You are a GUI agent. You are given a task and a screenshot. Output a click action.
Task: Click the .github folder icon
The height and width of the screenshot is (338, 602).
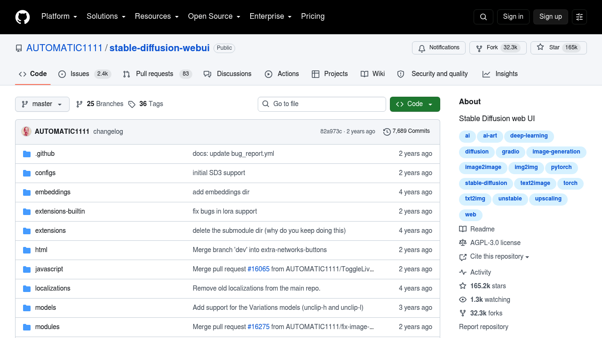pyautogui.click(x=27, y=154)
